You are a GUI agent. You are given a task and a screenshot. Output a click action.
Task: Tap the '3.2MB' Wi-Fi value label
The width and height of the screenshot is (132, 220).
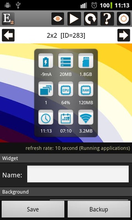86,131
